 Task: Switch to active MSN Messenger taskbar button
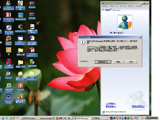(x=81, y=118)
